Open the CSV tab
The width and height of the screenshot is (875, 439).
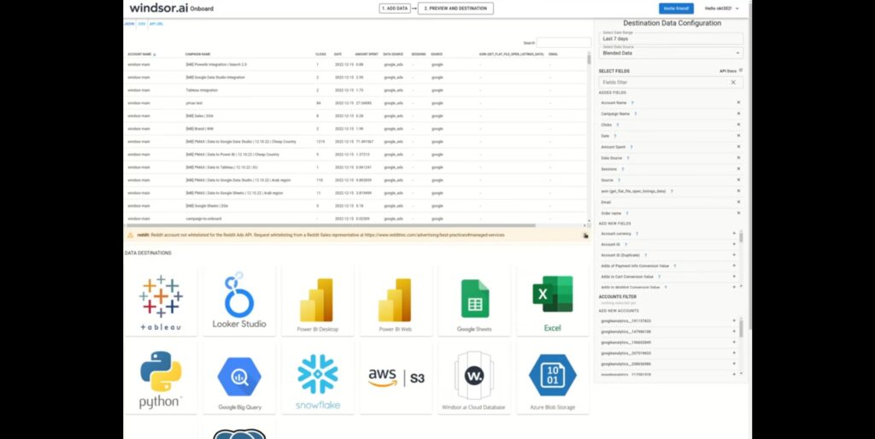(x=142, y=24)
